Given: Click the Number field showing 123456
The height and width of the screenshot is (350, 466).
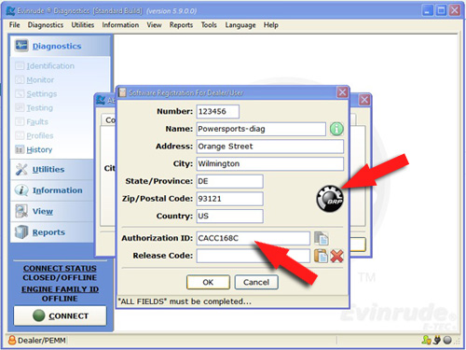Looking at the screenshot, I should [218, 111].
